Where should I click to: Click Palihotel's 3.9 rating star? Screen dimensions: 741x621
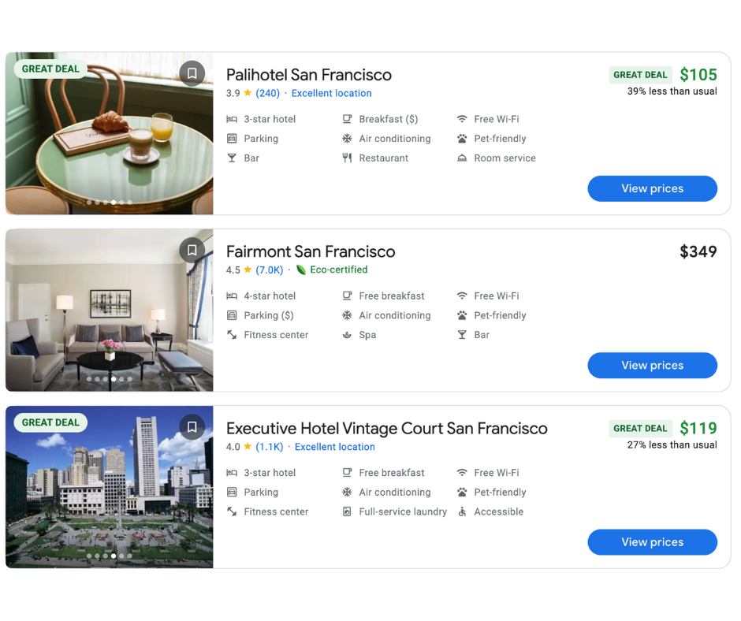248,93
